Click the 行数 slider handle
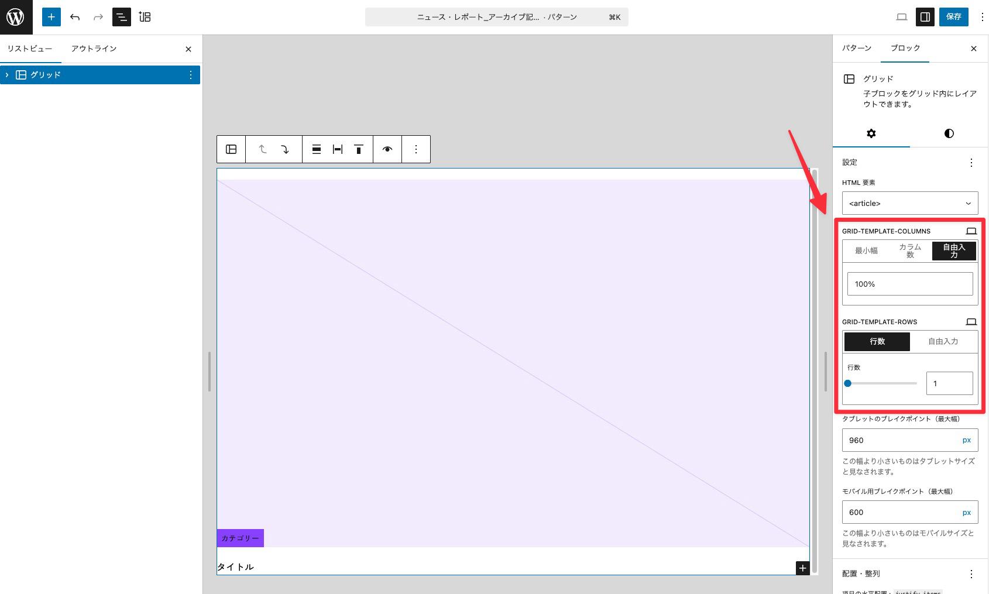989x594 pixels. click(847, 383)
